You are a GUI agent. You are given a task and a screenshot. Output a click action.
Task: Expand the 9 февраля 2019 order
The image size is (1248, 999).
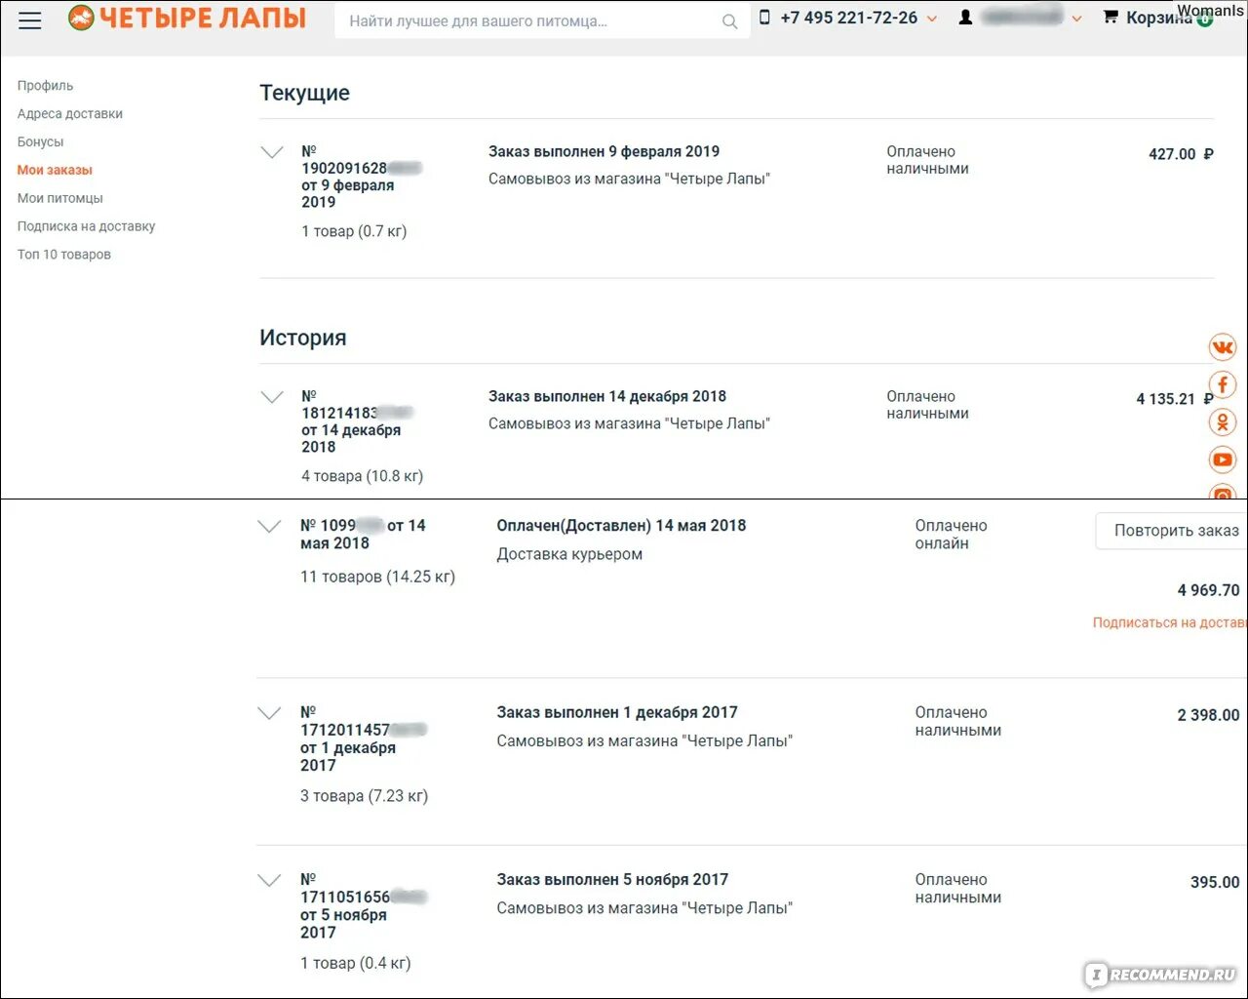click(272, 152)
